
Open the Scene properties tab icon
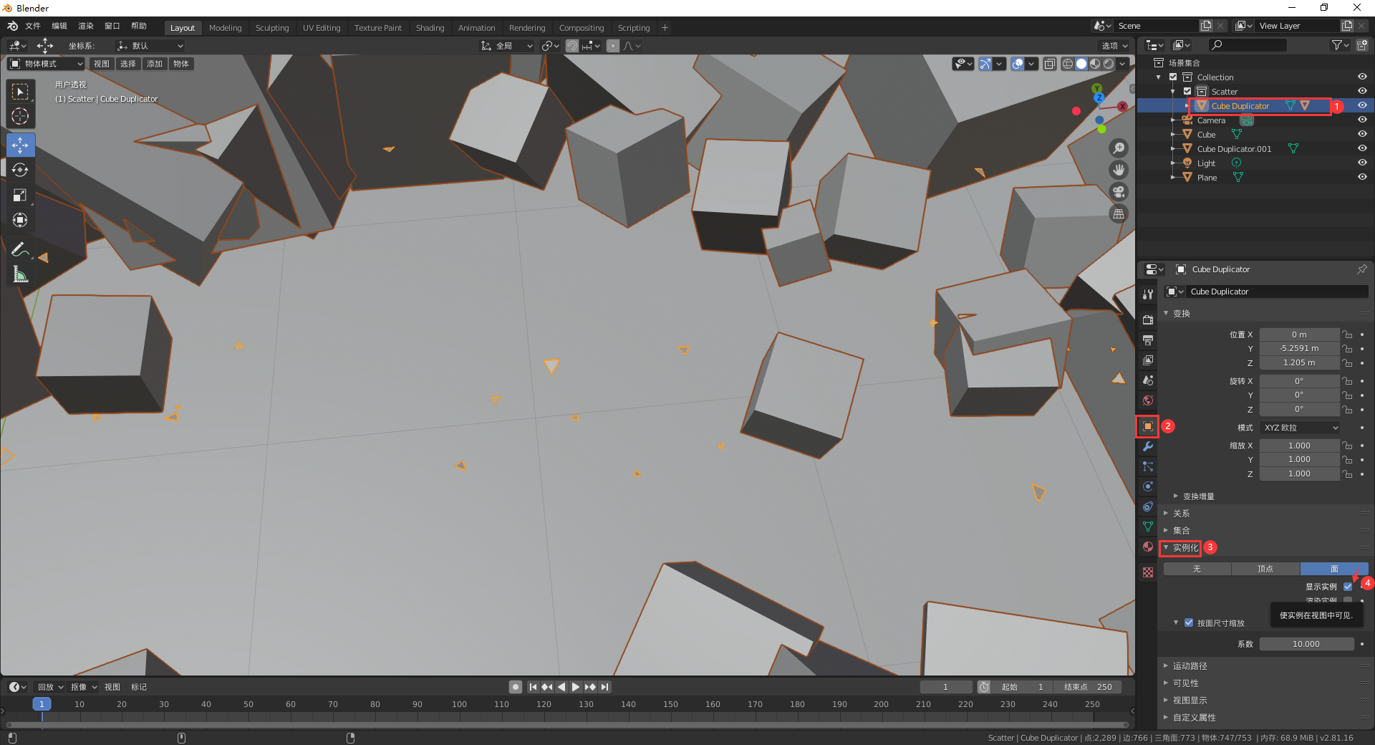[x=1148, y=380]
